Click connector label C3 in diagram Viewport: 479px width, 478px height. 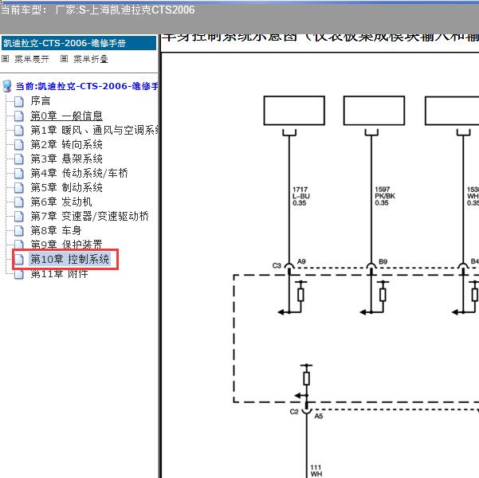[x=277, y=265]
